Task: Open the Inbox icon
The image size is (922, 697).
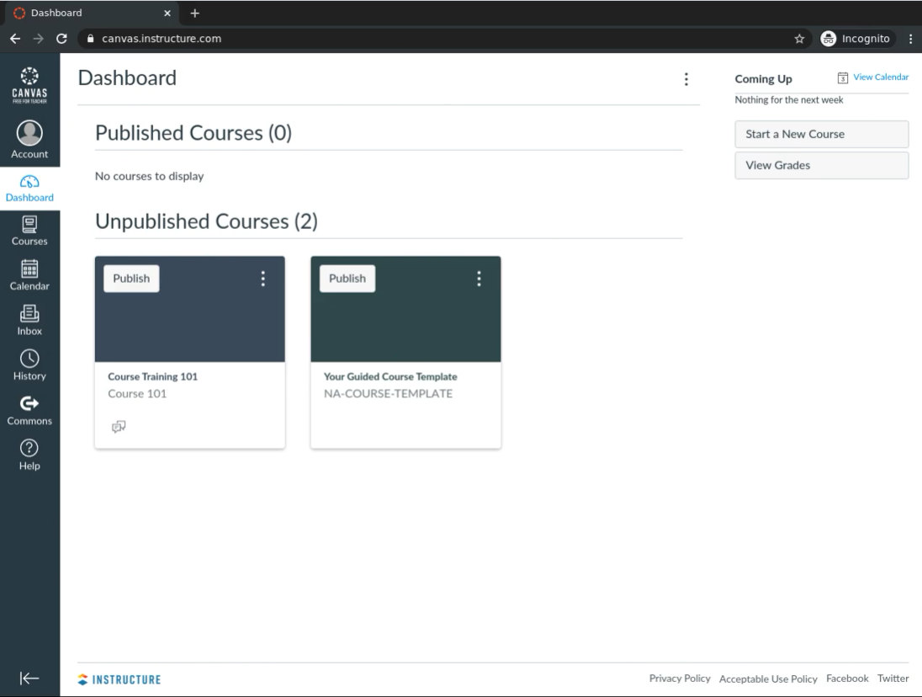Action: click(30, 314)
